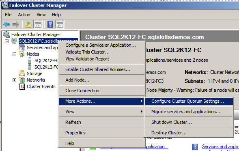This screenshot has height=151, width=239.
Task: Open the File menu
Action: click(x=8, y=15)
